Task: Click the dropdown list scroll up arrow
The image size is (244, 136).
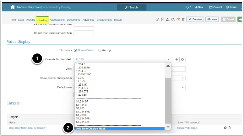Action: coord(168,66)
